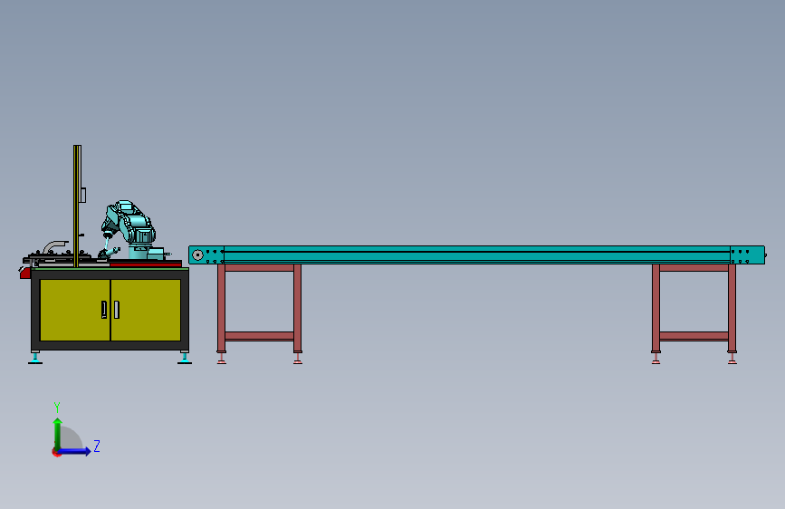Select the left yellow cabinet door
The image size is (785, 509).
pos(74,310)
